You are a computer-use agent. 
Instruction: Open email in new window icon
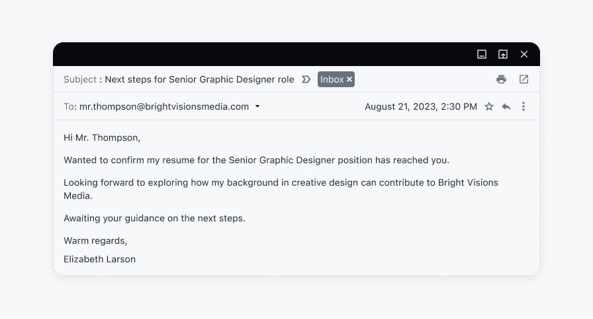(524, 79)
